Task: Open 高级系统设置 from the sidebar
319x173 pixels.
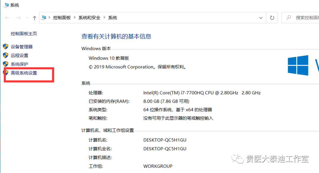Action: click(x=24, y=73)
